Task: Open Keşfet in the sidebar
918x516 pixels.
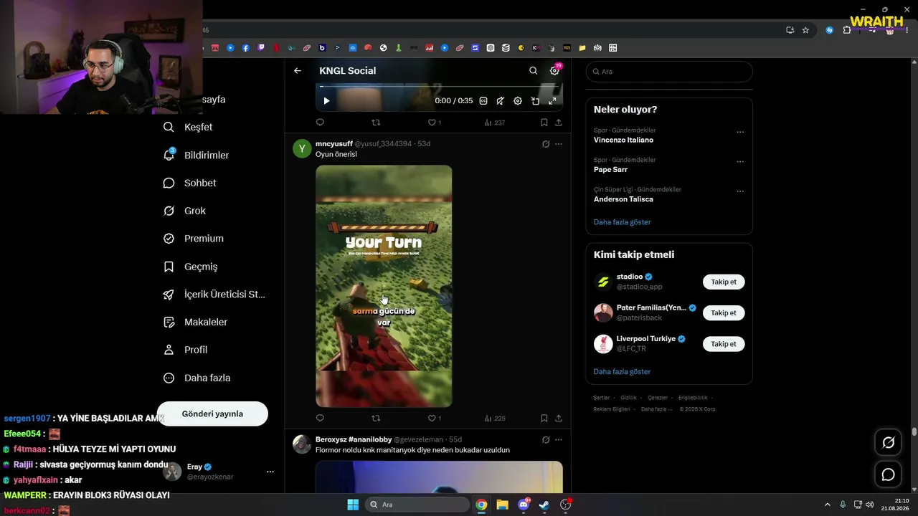Action: (x=188, y=127)
